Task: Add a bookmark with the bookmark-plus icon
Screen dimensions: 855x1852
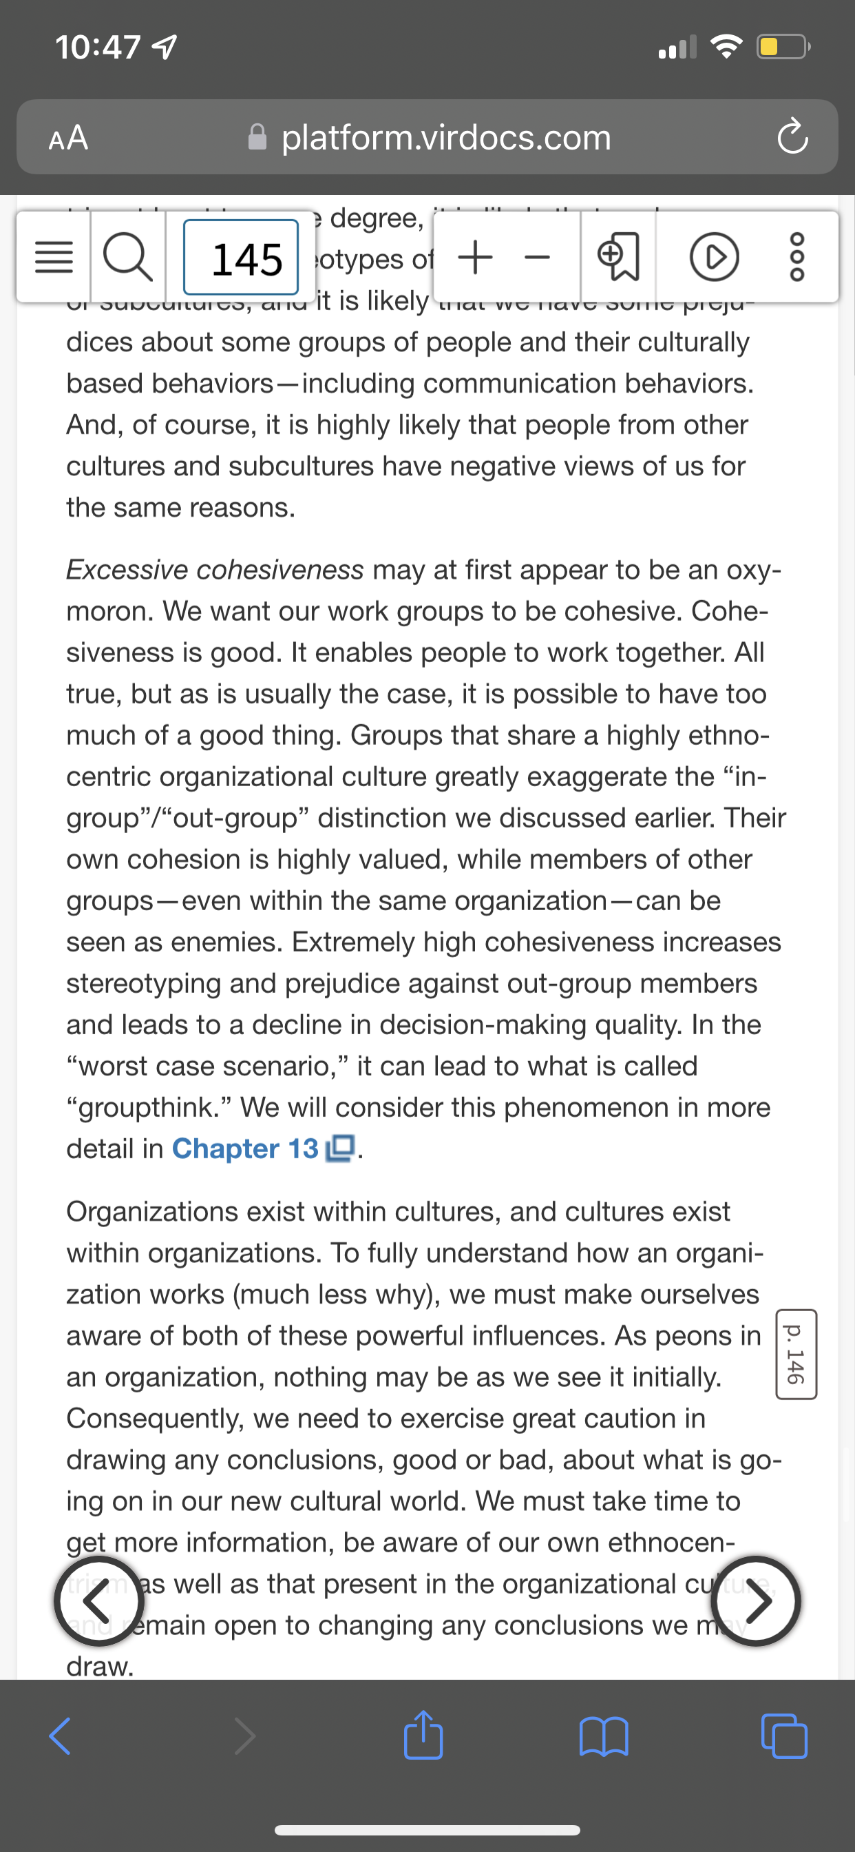Action: [619, 258]
